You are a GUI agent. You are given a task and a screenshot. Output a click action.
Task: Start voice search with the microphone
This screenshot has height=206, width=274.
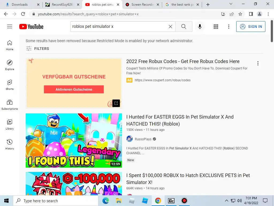point(200,27)
